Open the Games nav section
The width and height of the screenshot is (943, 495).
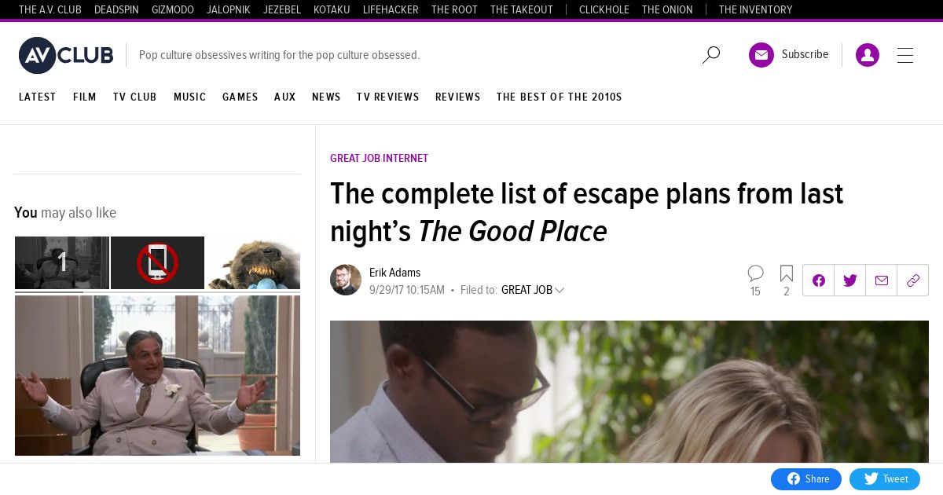pos(240,97)
